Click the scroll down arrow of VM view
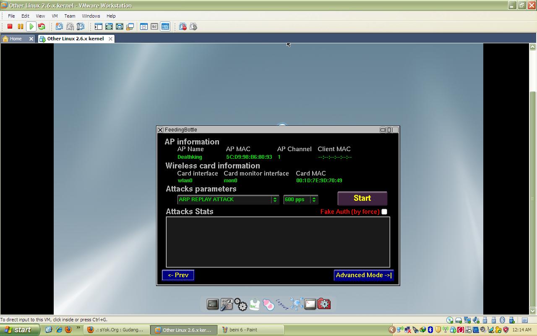 (533, 311)
